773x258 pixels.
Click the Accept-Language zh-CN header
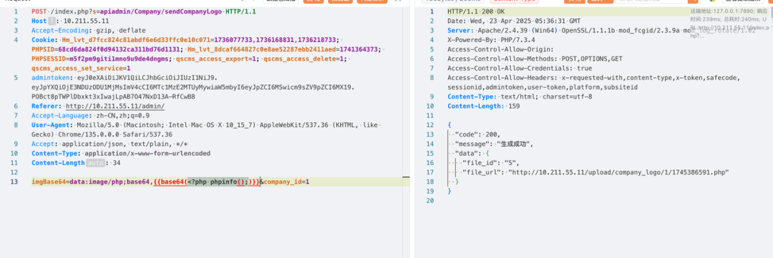click(x=91, y=116)
